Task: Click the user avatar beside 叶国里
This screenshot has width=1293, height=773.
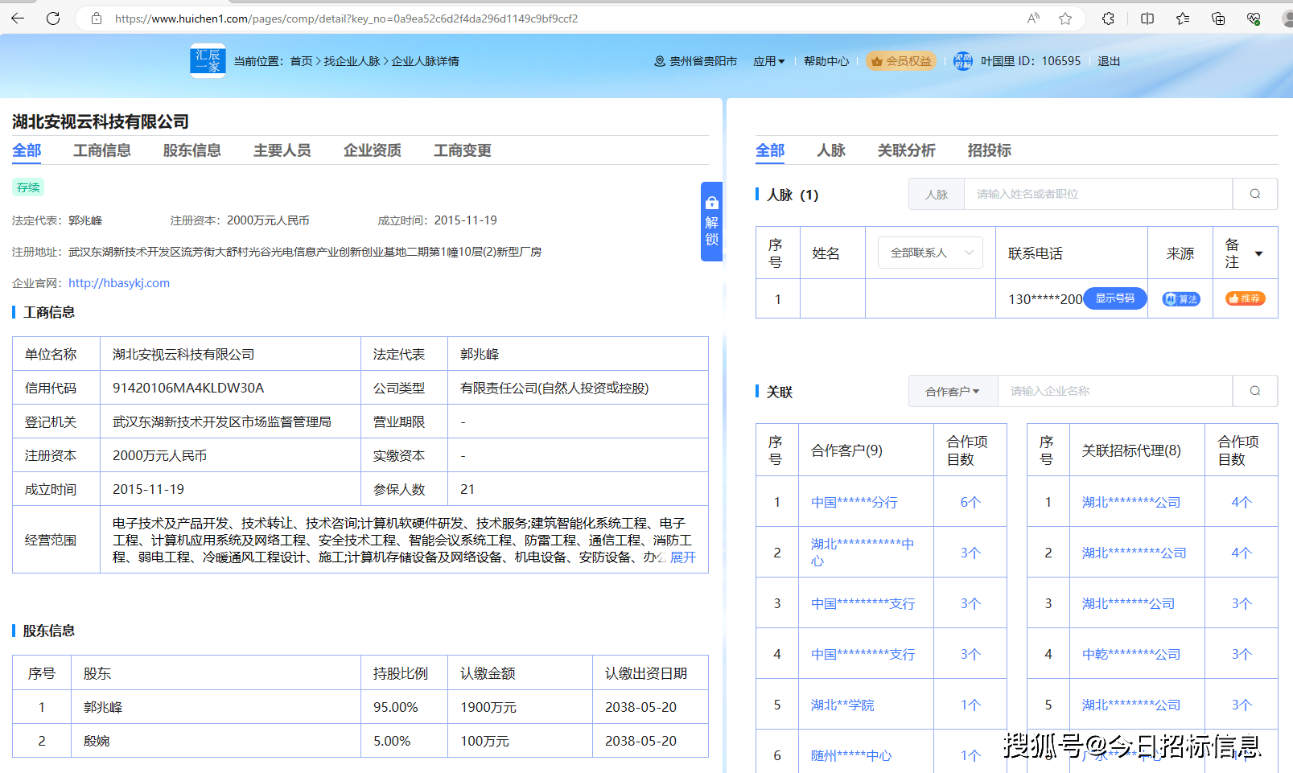Action: [x=962, y=61]
